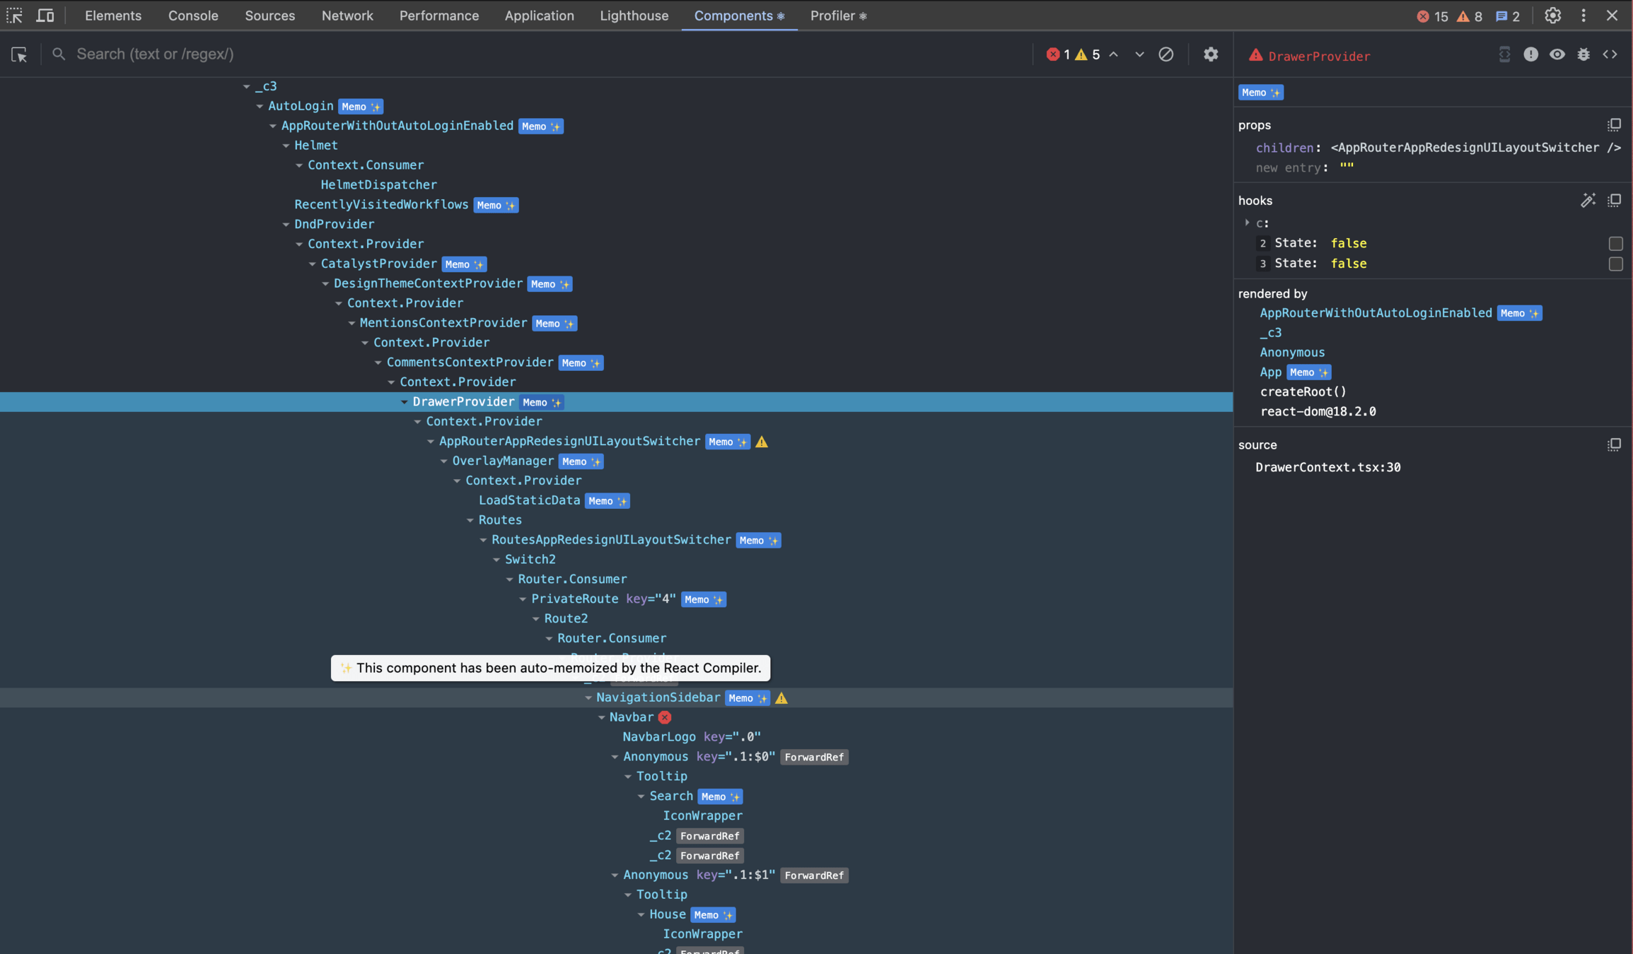1633x954 pixels.
Task: Switch to the Network tab
Action: pyautogui.click(x=347, y=16)
